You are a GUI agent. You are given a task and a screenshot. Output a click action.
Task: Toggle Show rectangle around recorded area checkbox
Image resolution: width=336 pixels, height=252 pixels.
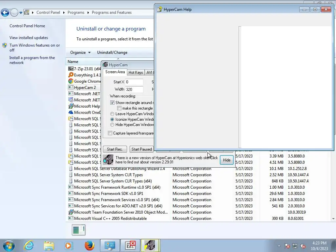[x=112, y=103]
